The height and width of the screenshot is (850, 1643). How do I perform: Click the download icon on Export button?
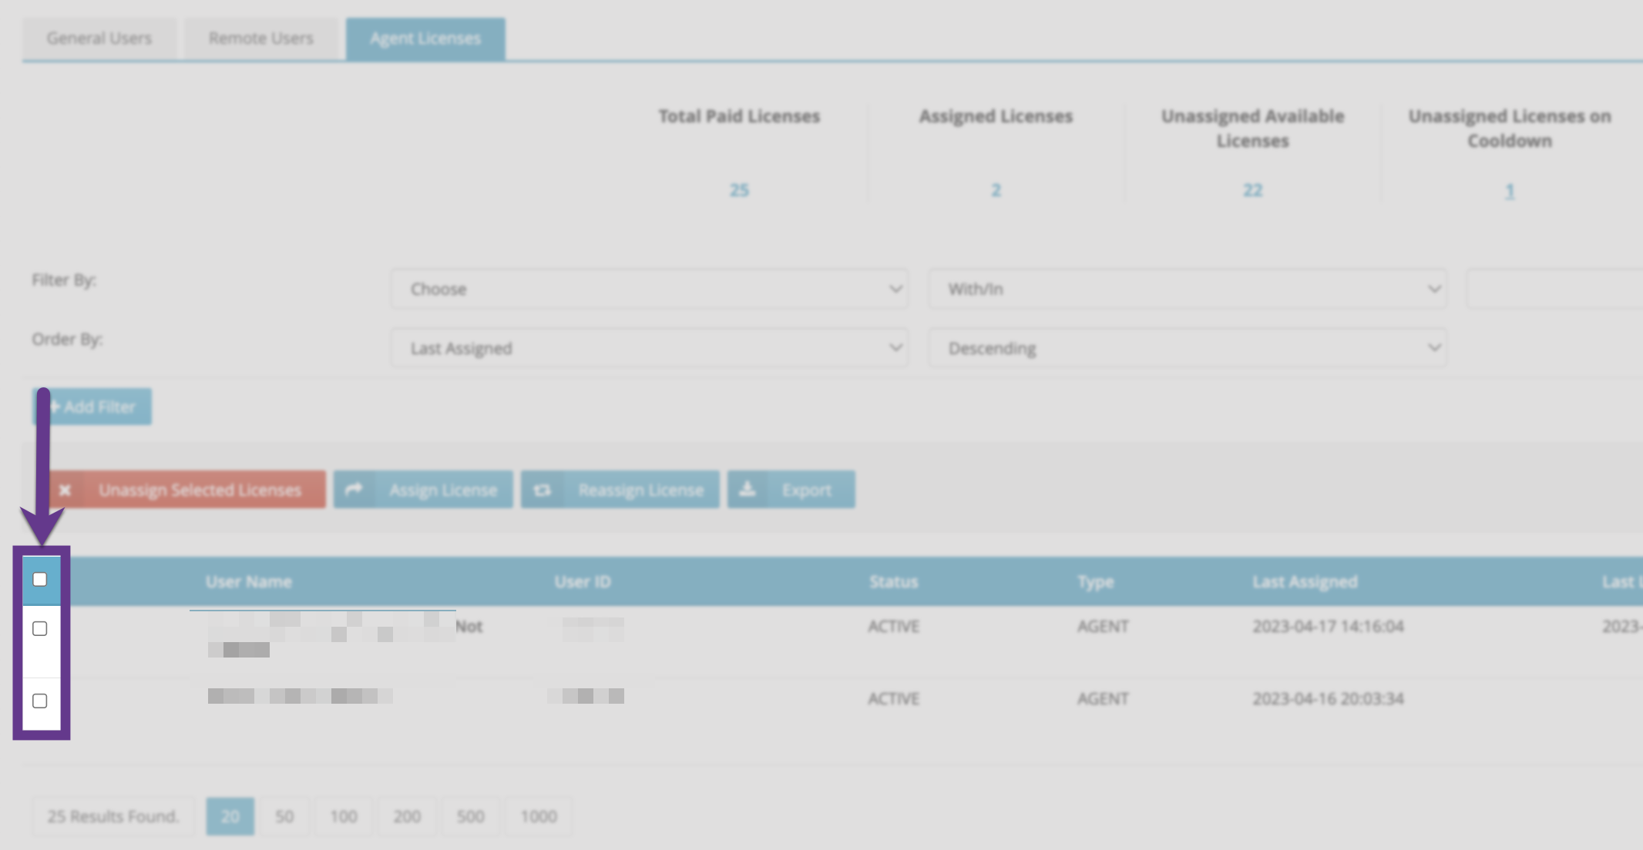[748, 490]
